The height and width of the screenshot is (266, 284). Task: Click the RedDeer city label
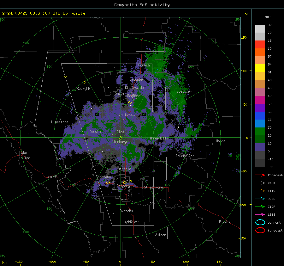pos(134,96)
